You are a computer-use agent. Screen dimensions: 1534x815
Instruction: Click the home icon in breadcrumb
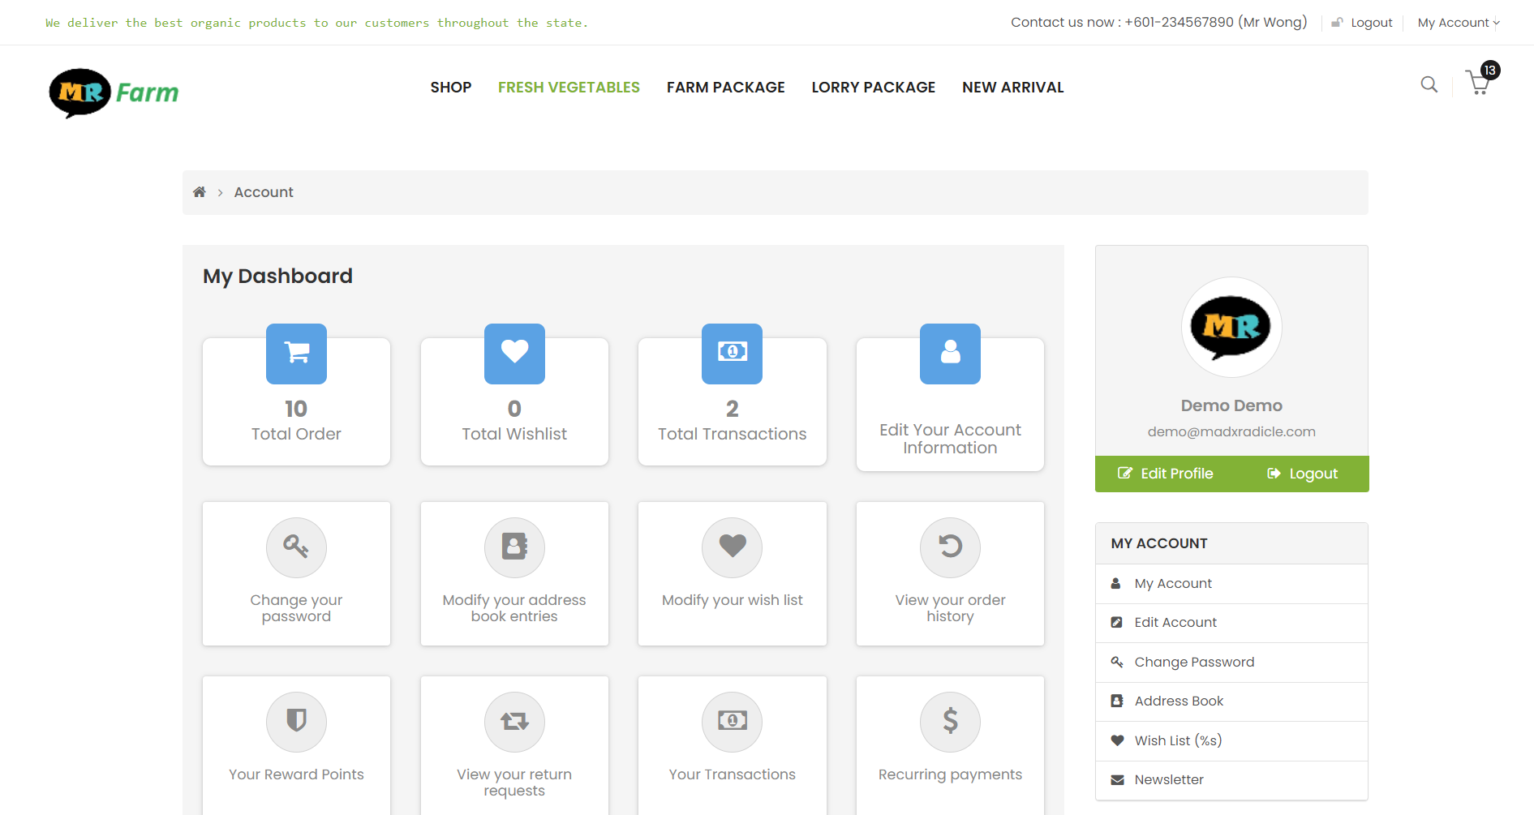click(199, 192)
